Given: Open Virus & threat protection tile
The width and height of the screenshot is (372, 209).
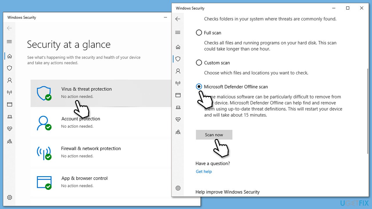Looking at the screenshot, I should (x=101, y=93).
